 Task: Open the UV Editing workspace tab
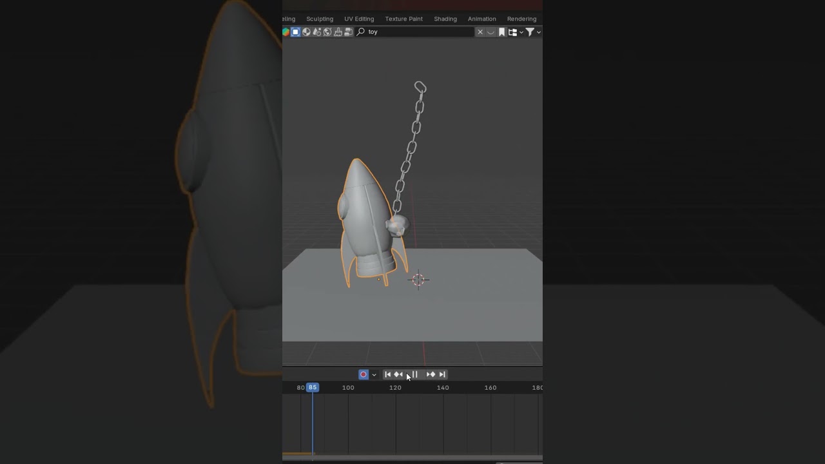pos(359,19)
